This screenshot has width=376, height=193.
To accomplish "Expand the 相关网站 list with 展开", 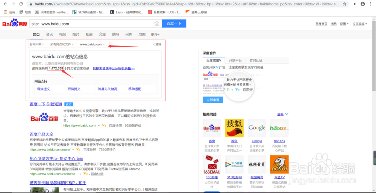I will pos(283,114).
